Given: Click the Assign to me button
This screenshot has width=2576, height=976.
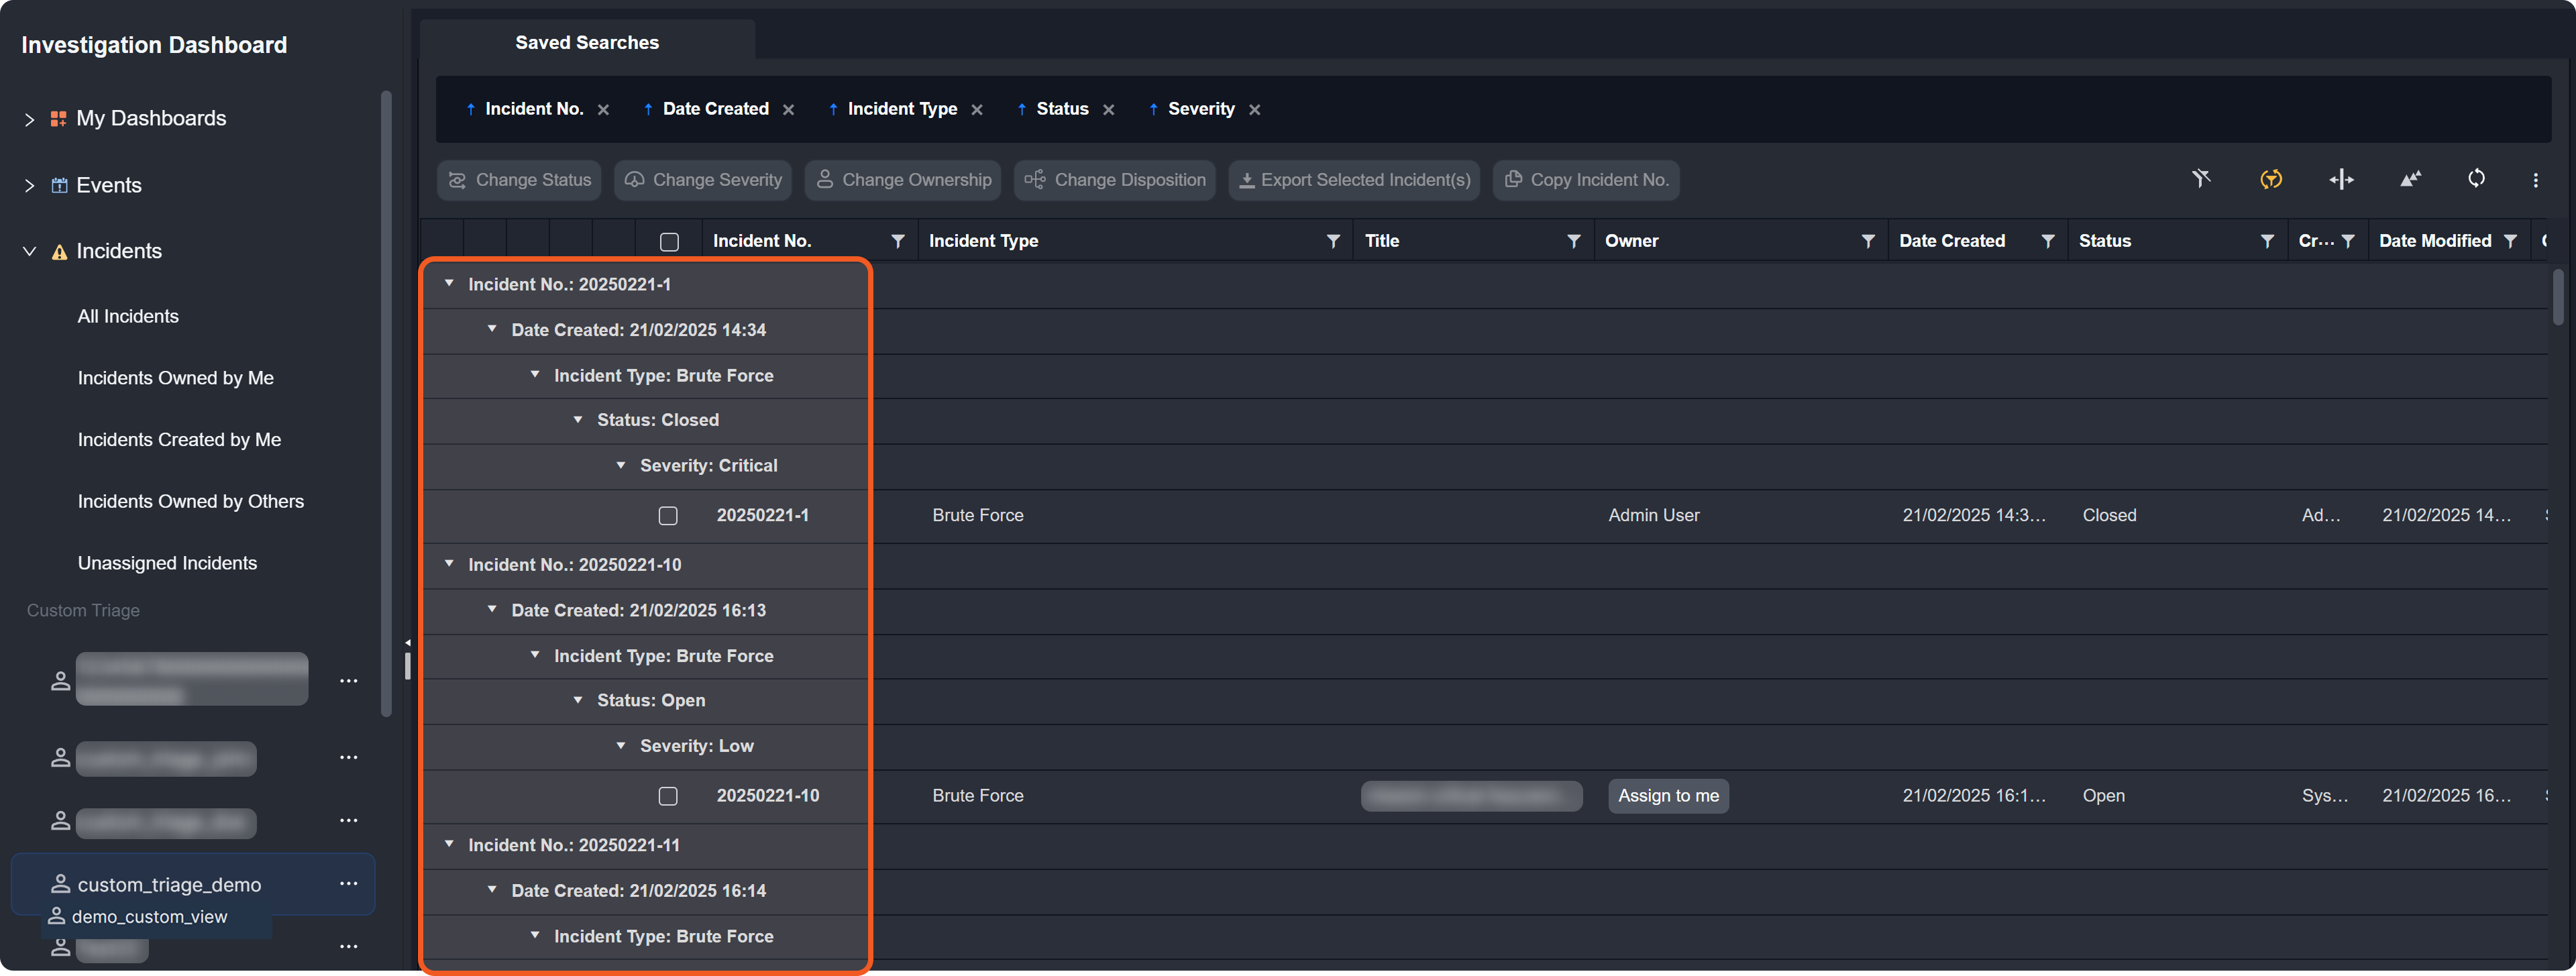Looking at the screenshot, I should coord(1668,796).
